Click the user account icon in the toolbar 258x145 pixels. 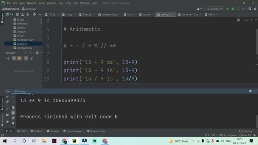click(199, 9)
